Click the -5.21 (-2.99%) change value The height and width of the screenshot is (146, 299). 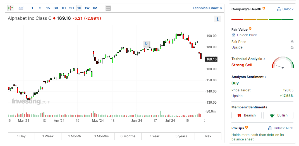click(87, 18)
